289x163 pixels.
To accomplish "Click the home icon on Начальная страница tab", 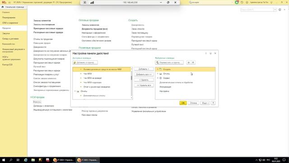I will coord(3,7).
